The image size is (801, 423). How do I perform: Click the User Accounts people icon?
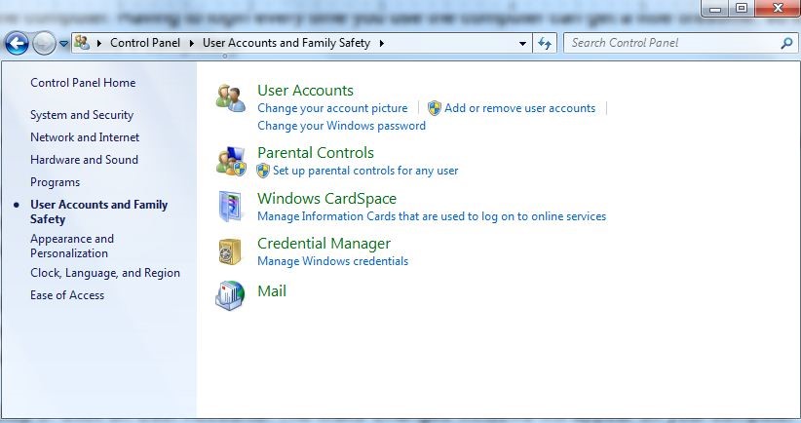tap(230, 98)
